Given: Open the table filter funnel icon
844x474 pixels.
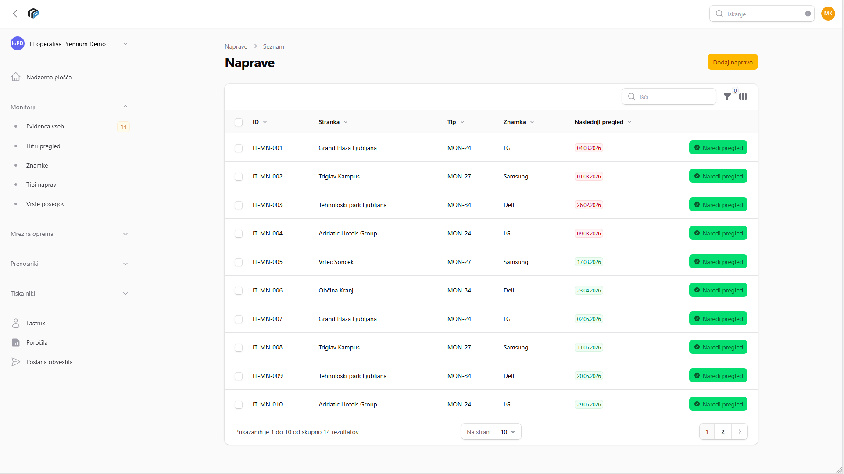Looking at the screenshot, I should [x=727, y=96].
